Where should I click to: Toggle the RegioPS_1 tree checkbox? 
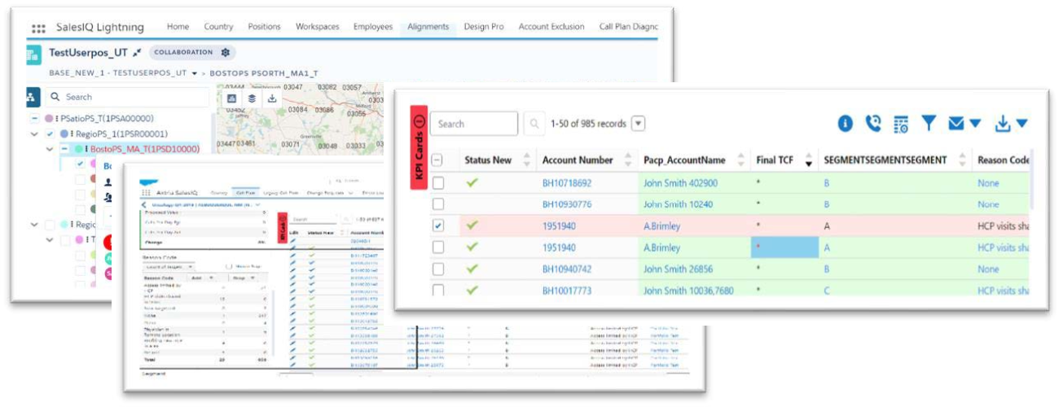(x=51, y=133)
